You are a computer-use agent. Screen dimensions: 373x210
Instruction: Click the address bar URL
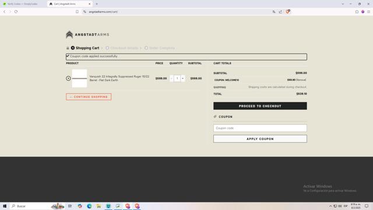[x=103, y=12]
